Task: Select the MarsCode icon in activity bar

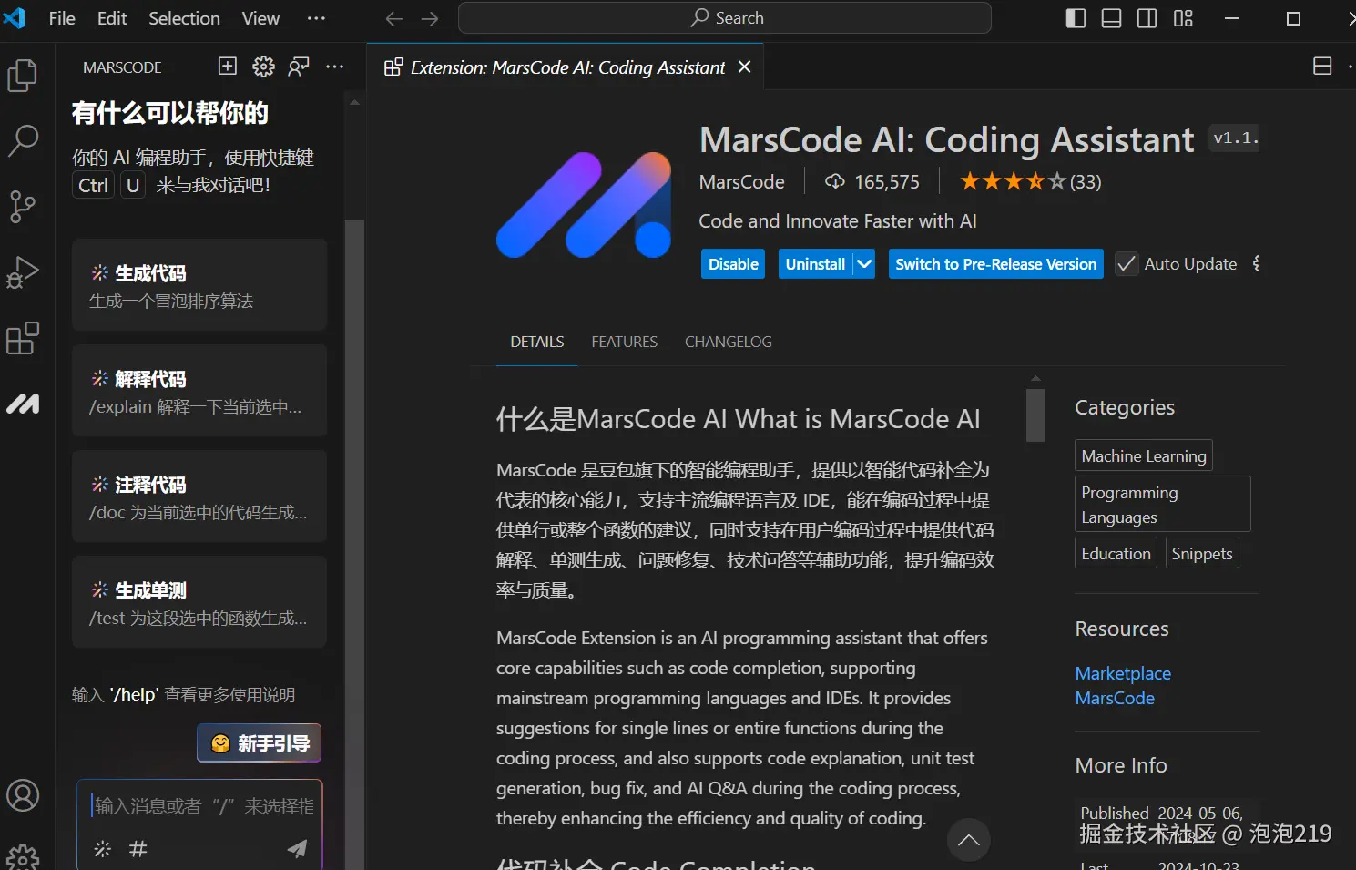Action: coord(23,403)
